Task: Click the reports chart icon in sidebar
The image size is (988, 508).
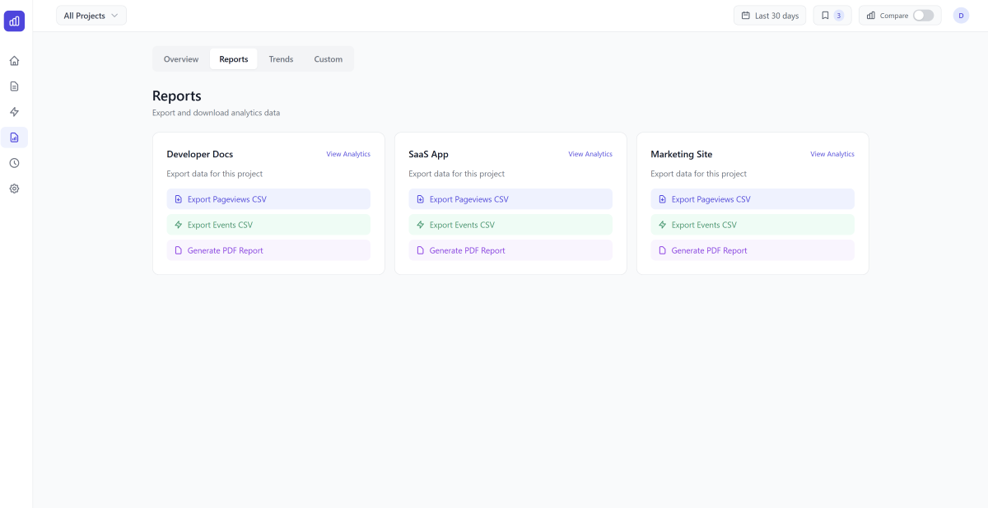Action: pos(14,137)
